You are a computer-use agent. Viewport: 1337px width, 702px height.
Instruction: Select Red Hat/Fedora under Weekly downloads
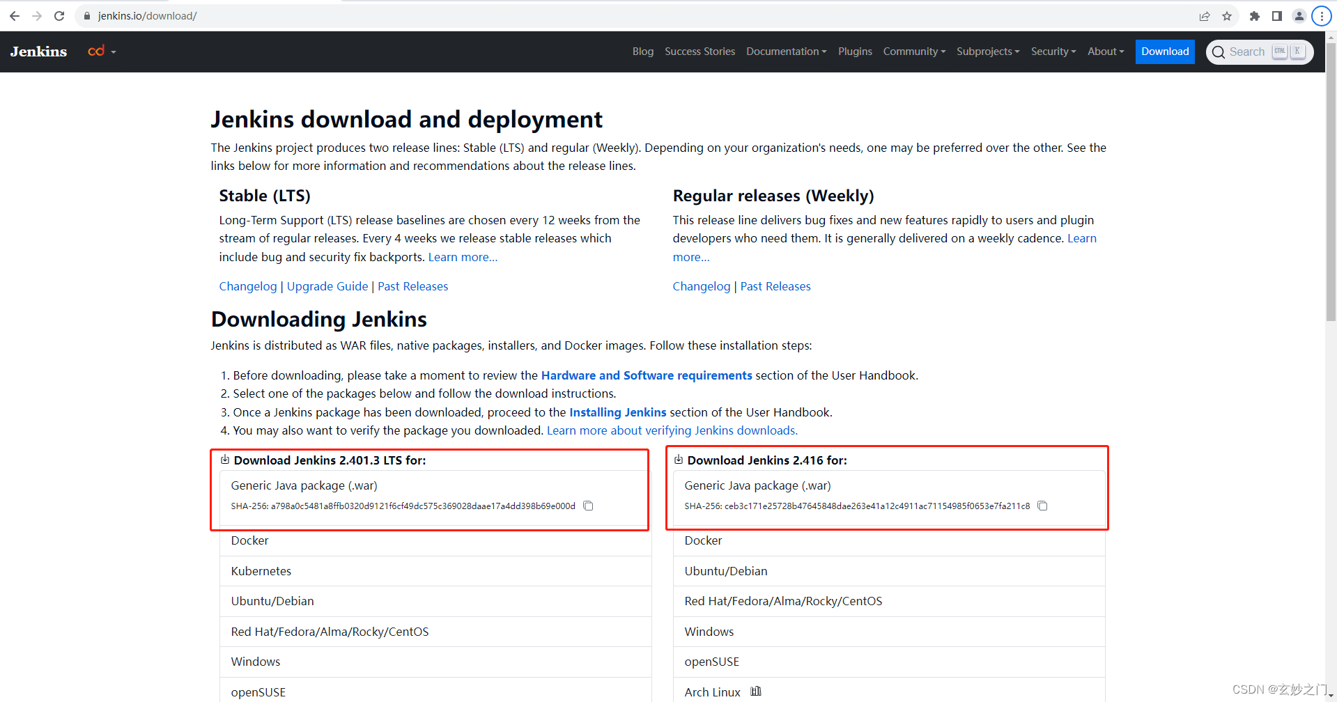[889, 601]
